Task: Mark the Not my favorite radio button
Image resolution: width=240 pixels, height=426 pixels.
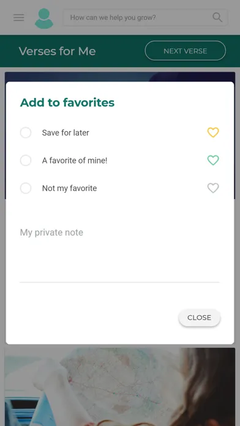Action: 26,188
